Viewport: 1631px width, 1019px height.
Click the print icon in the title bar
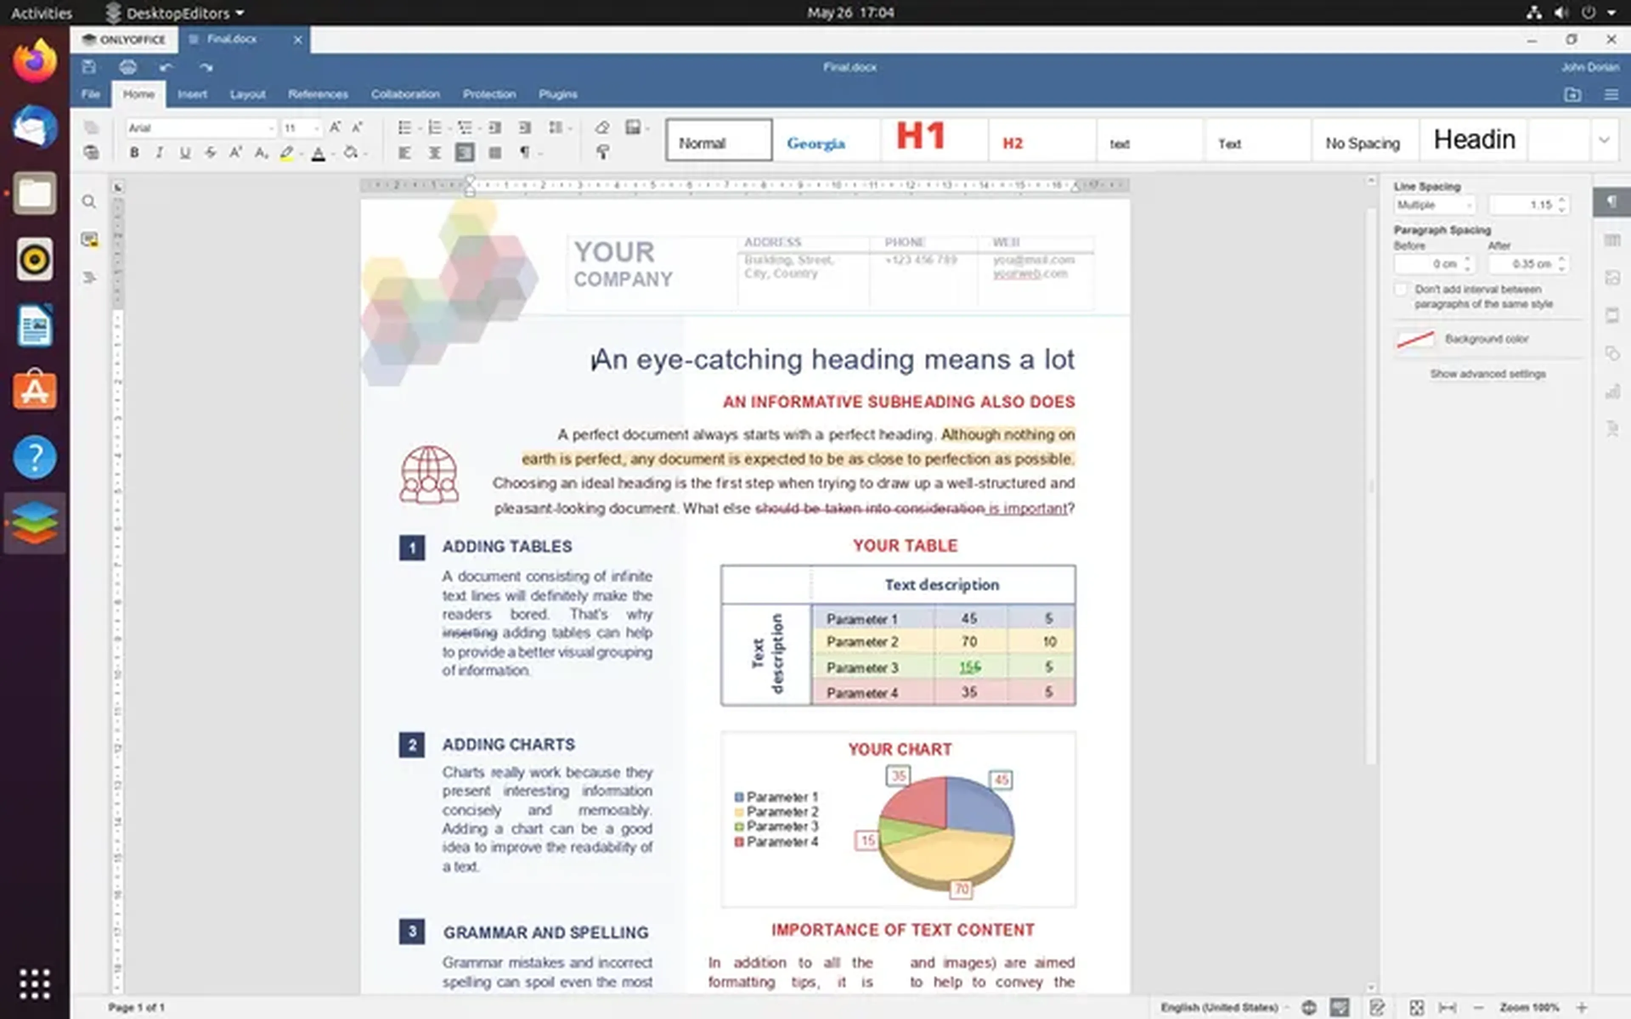tap(127, 68)
